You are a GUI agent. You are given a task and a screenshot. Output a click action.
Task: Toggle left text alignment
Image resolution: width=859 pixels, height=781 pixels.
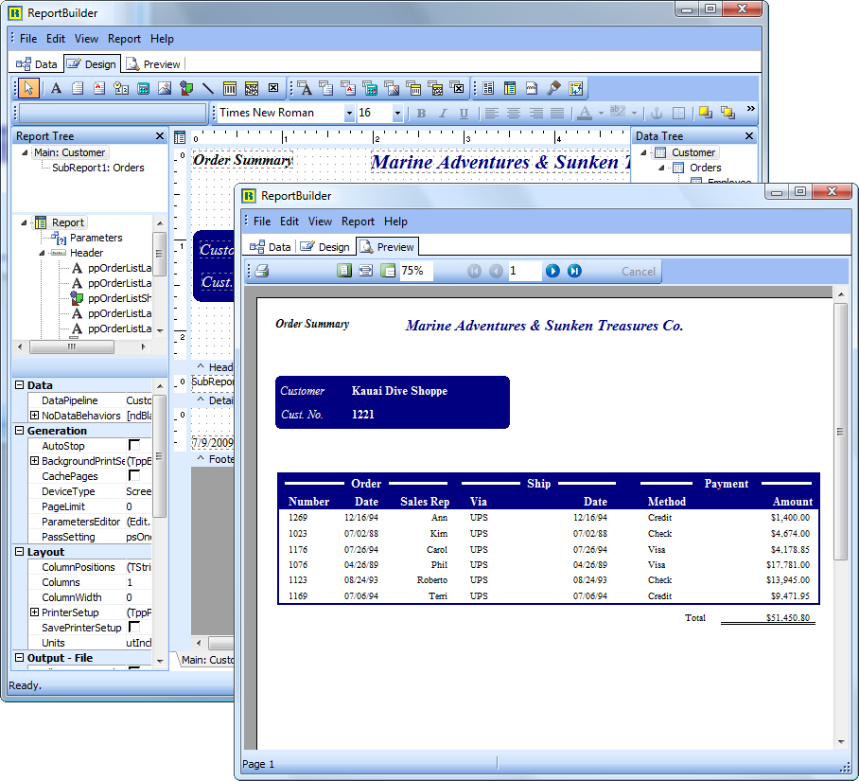[x=492, y=114]
